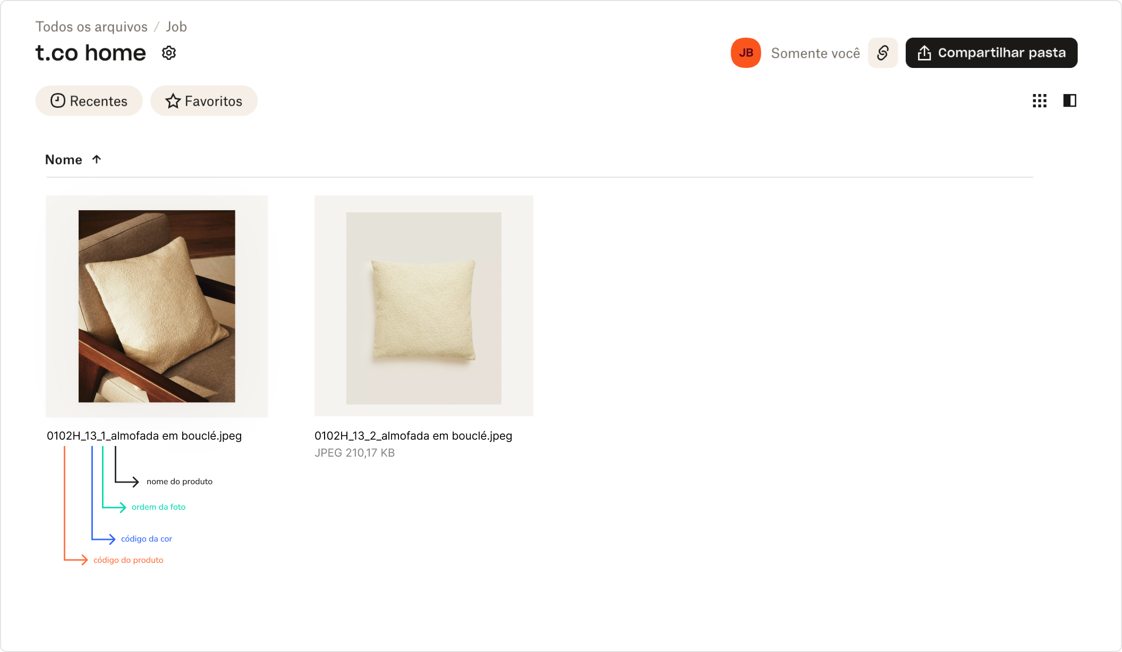Copy the folder link with chain icon
This screenshot has width=1122, height=652.
883,53
